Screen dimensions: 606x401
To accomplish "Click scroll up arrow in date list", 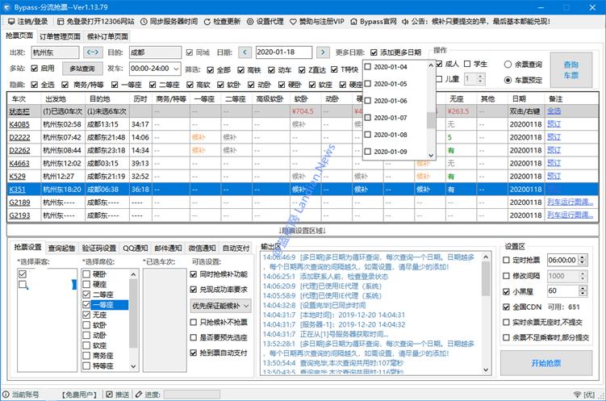I will (432, 65).
